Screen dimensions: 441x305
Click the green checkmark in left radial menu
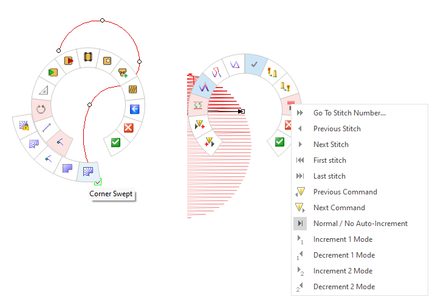pos(115,143)
